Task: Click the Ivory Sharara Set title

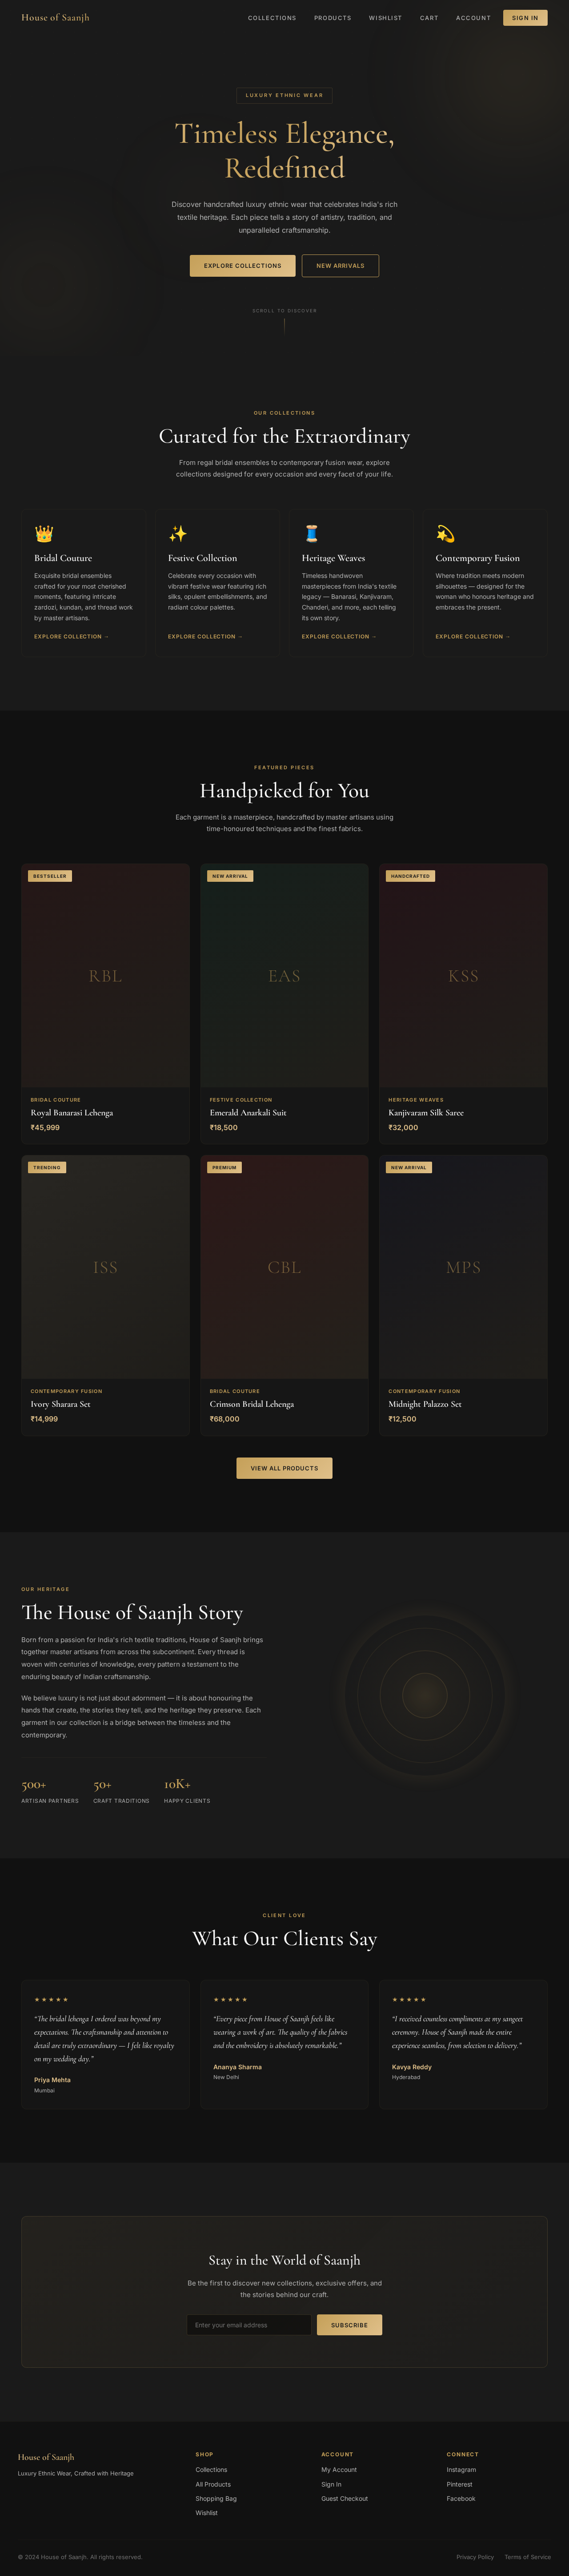Action: (x=60, y=1404)
